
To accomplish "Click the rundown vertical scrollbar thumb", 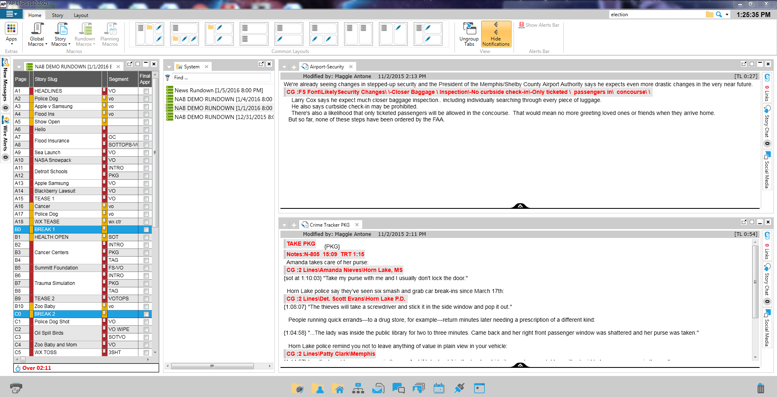I will click(155, 153).
